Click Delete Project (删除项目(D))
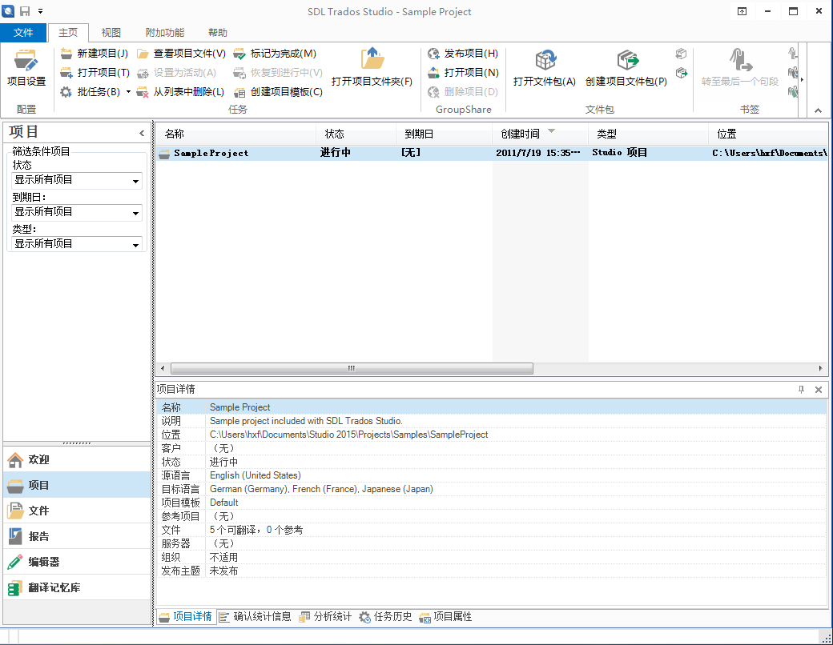Image resolution: width=833 pixels, height=645 pixels. (463, 92)
